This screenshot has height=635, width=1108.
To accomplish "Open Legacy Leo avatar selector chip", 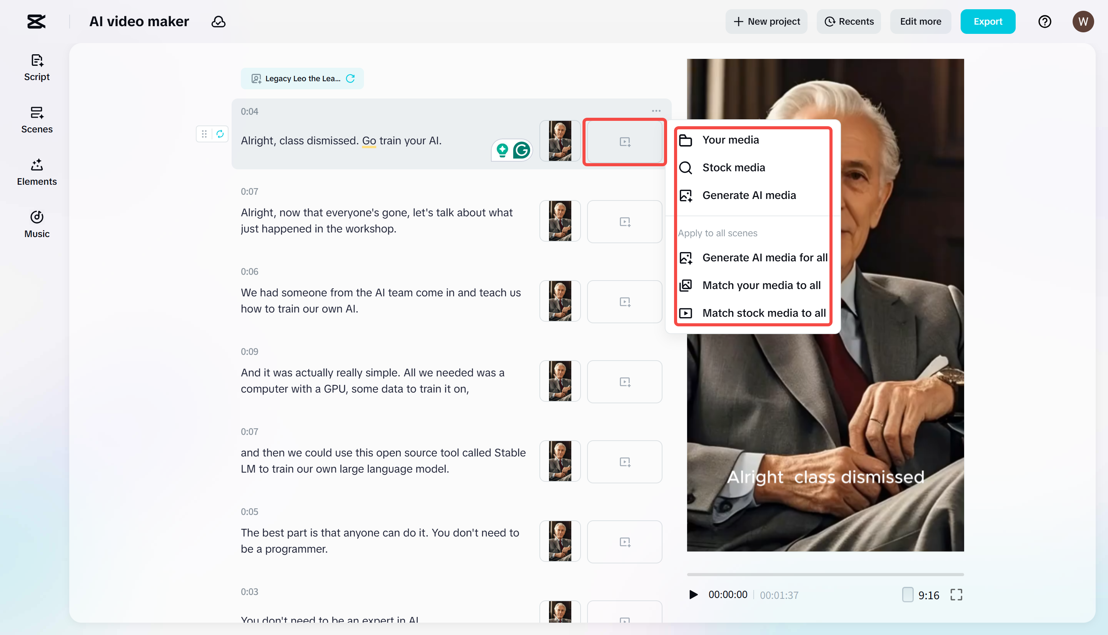I will click(302, 79).
